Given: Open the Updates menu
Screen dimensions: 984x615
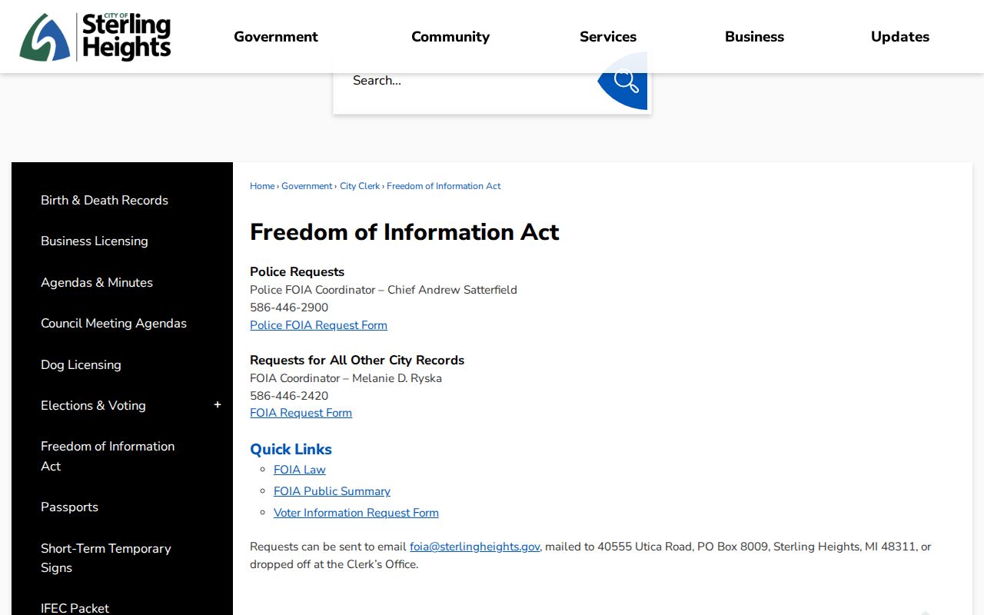Looking at the screenshot, I should (x=900, y=36).
